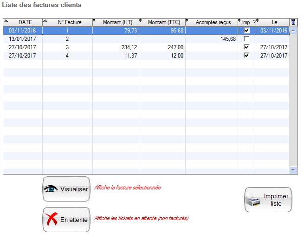This screenshot has width=304, height=234.
Task: Click sort arrow beside DATE column header
Action: click(x=6, y=22)
